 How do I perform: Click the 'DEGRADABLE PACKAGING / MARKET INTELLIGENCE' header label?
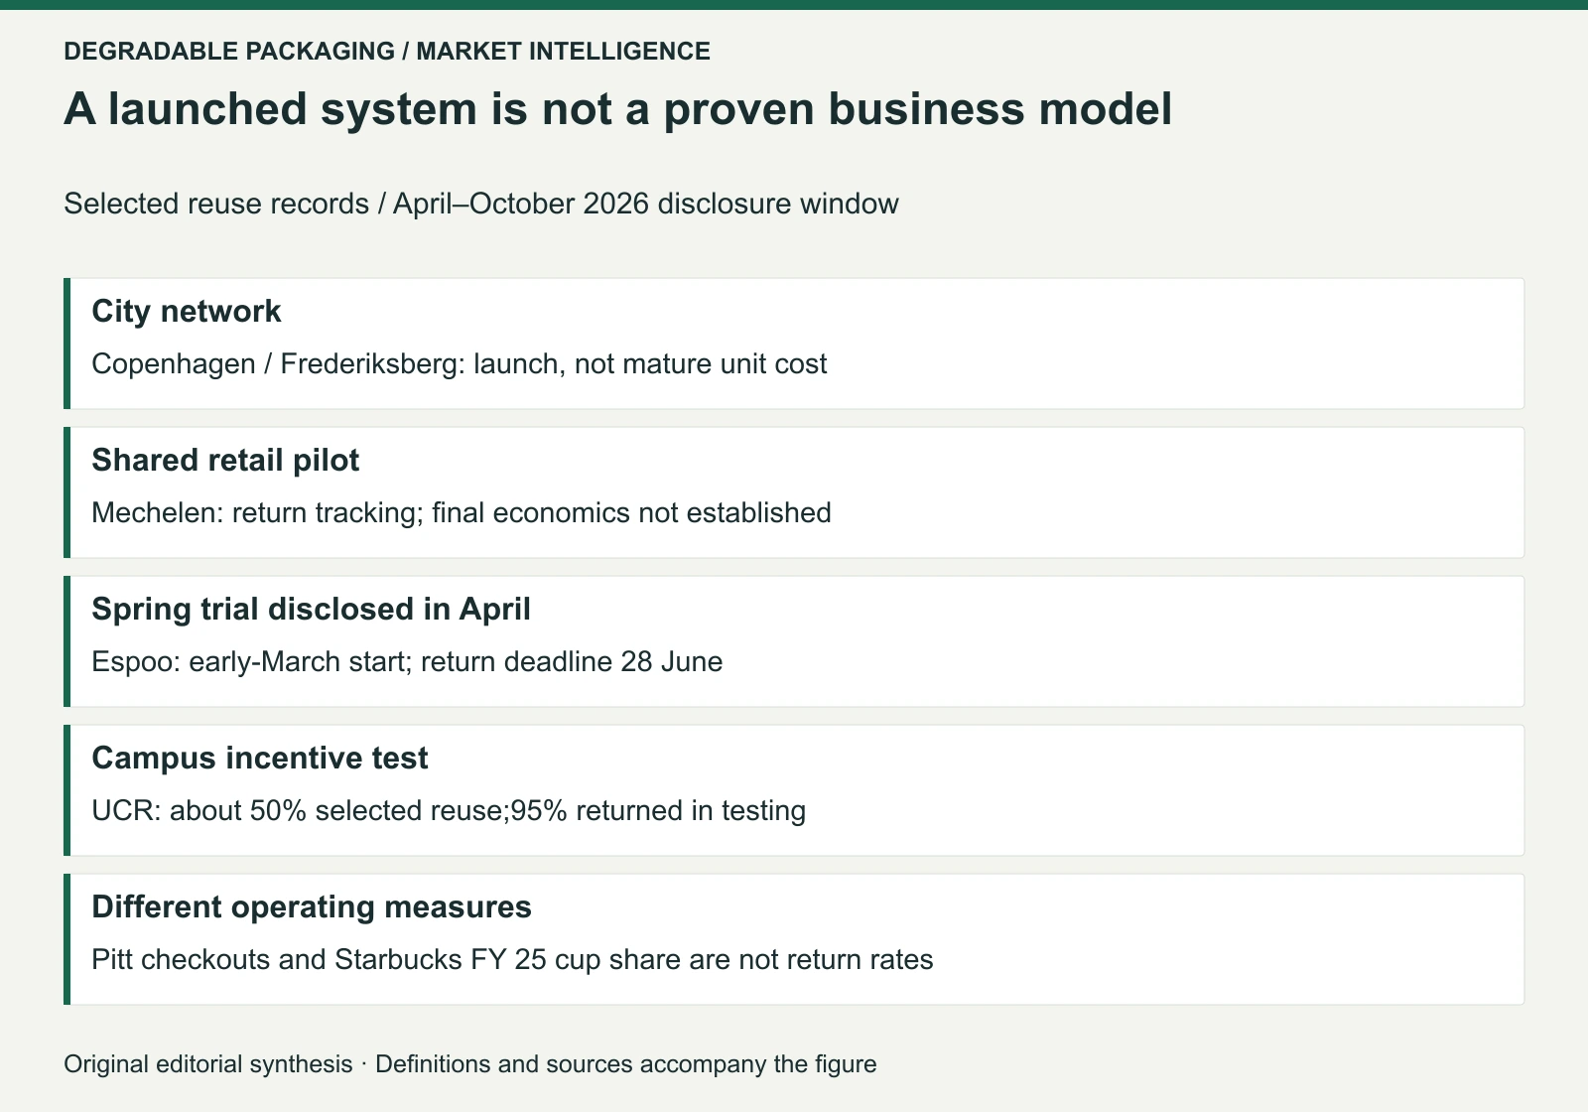pyautogui.click(x=387, y=51)
